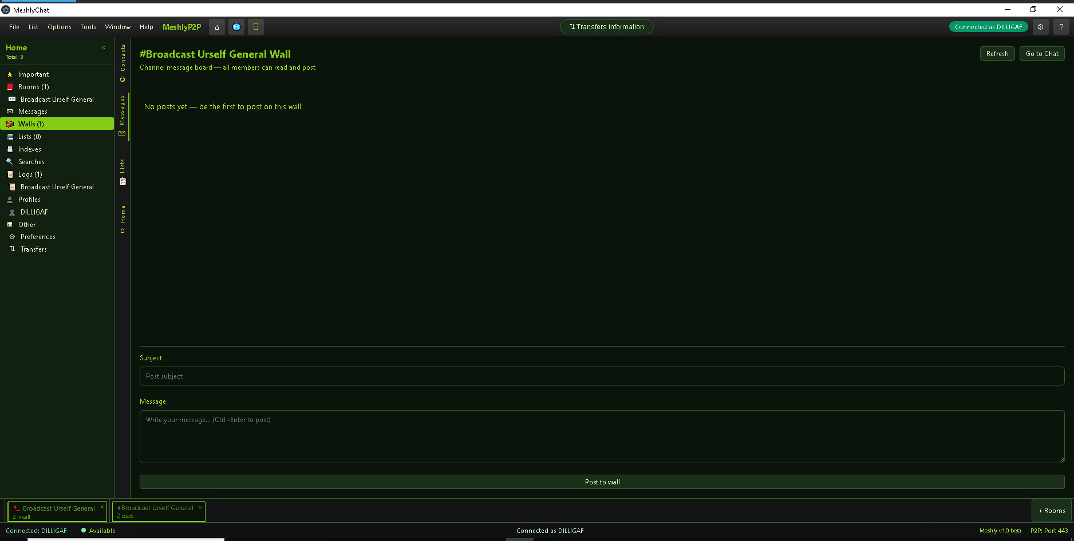This screenshot has height=541, width=1074.
Task: Click the MeshlyChat app icon in title bar
Action: coord(6,10)
